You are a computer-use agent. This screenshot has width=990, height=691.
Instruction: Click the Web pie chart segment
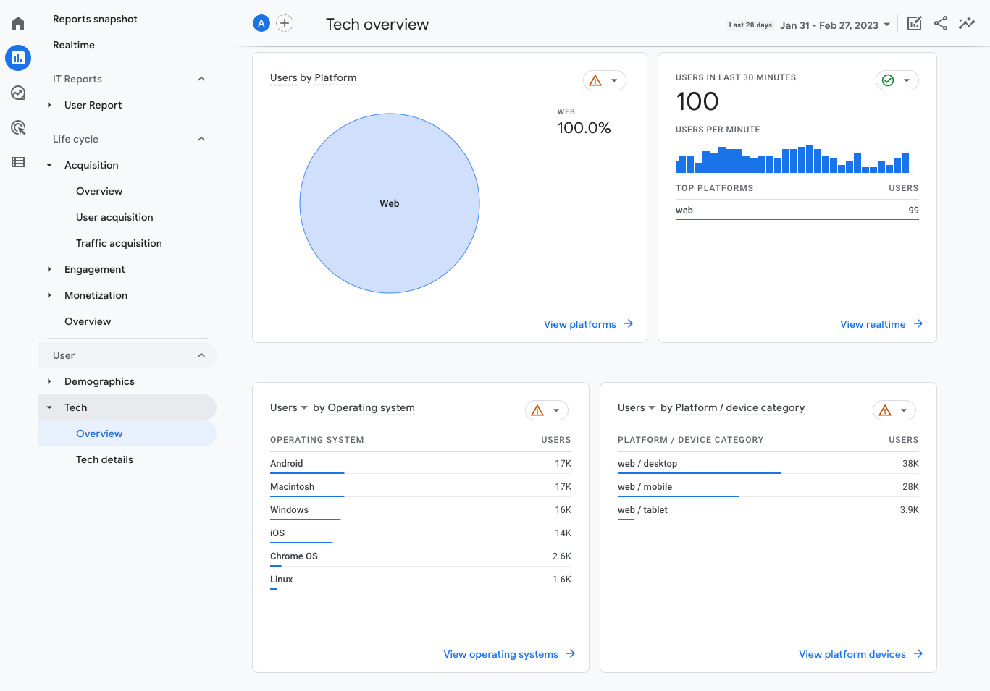pyautogui.click(x=390, y=203)
